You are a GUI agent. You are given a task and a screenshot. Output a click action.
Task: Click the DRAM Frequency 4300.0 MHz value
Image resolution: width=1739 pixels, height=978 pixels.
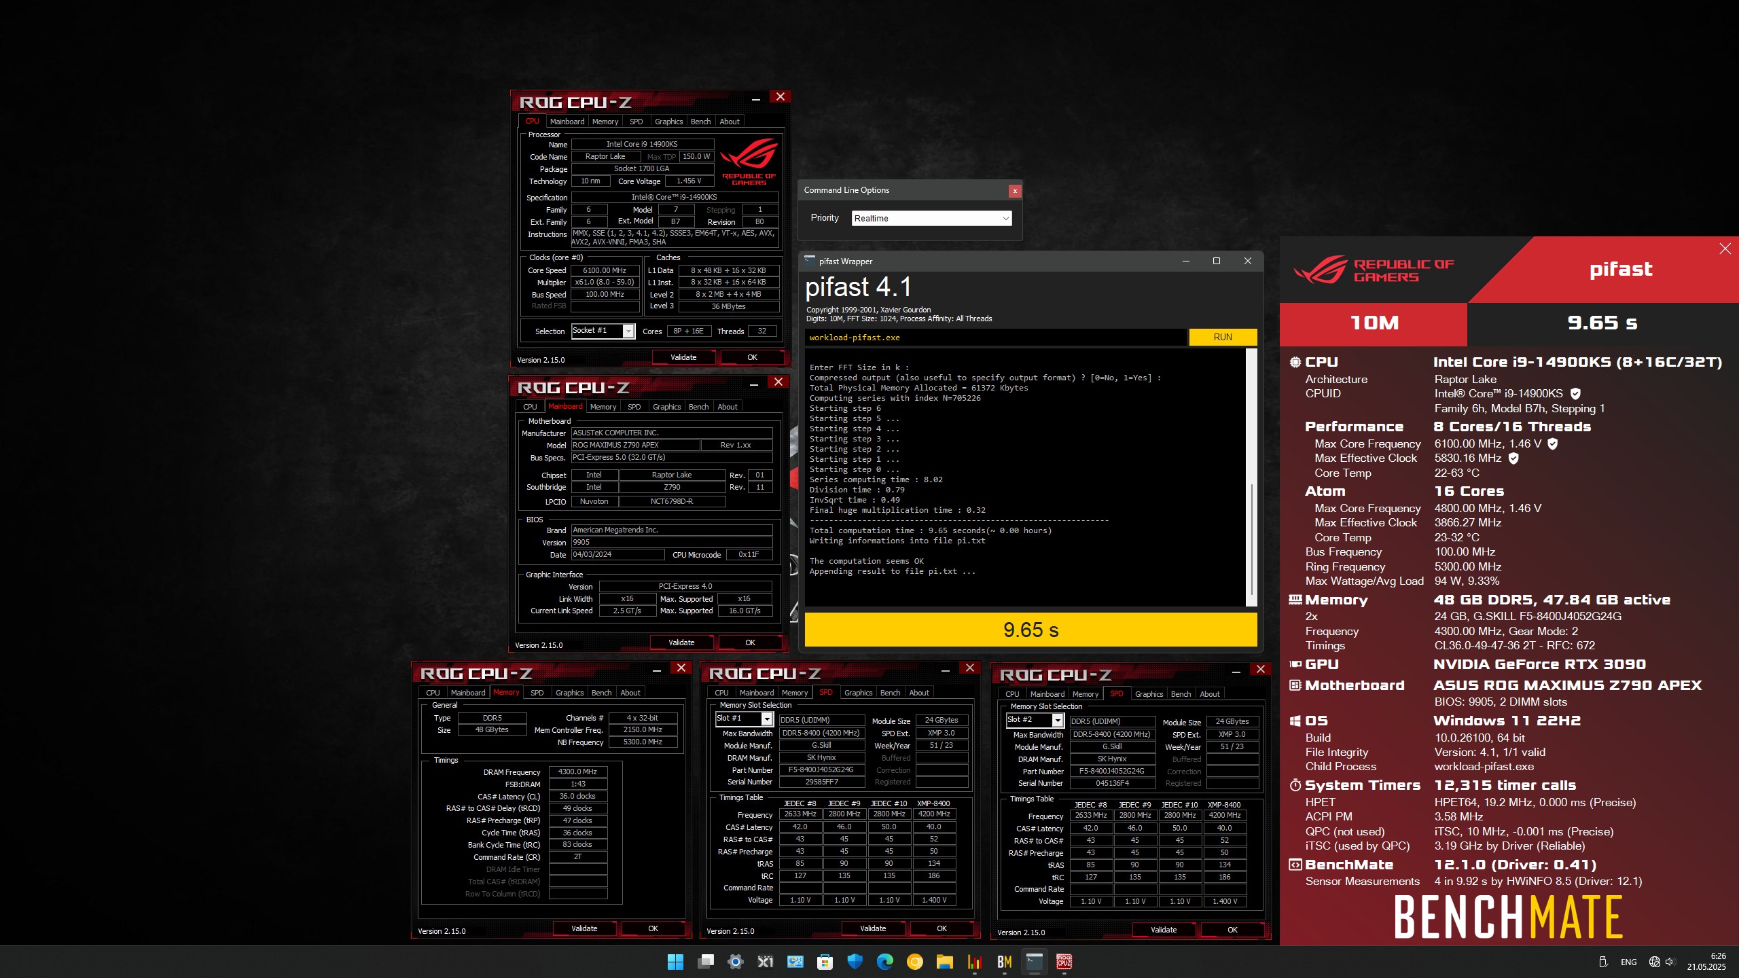coord(577,772)
